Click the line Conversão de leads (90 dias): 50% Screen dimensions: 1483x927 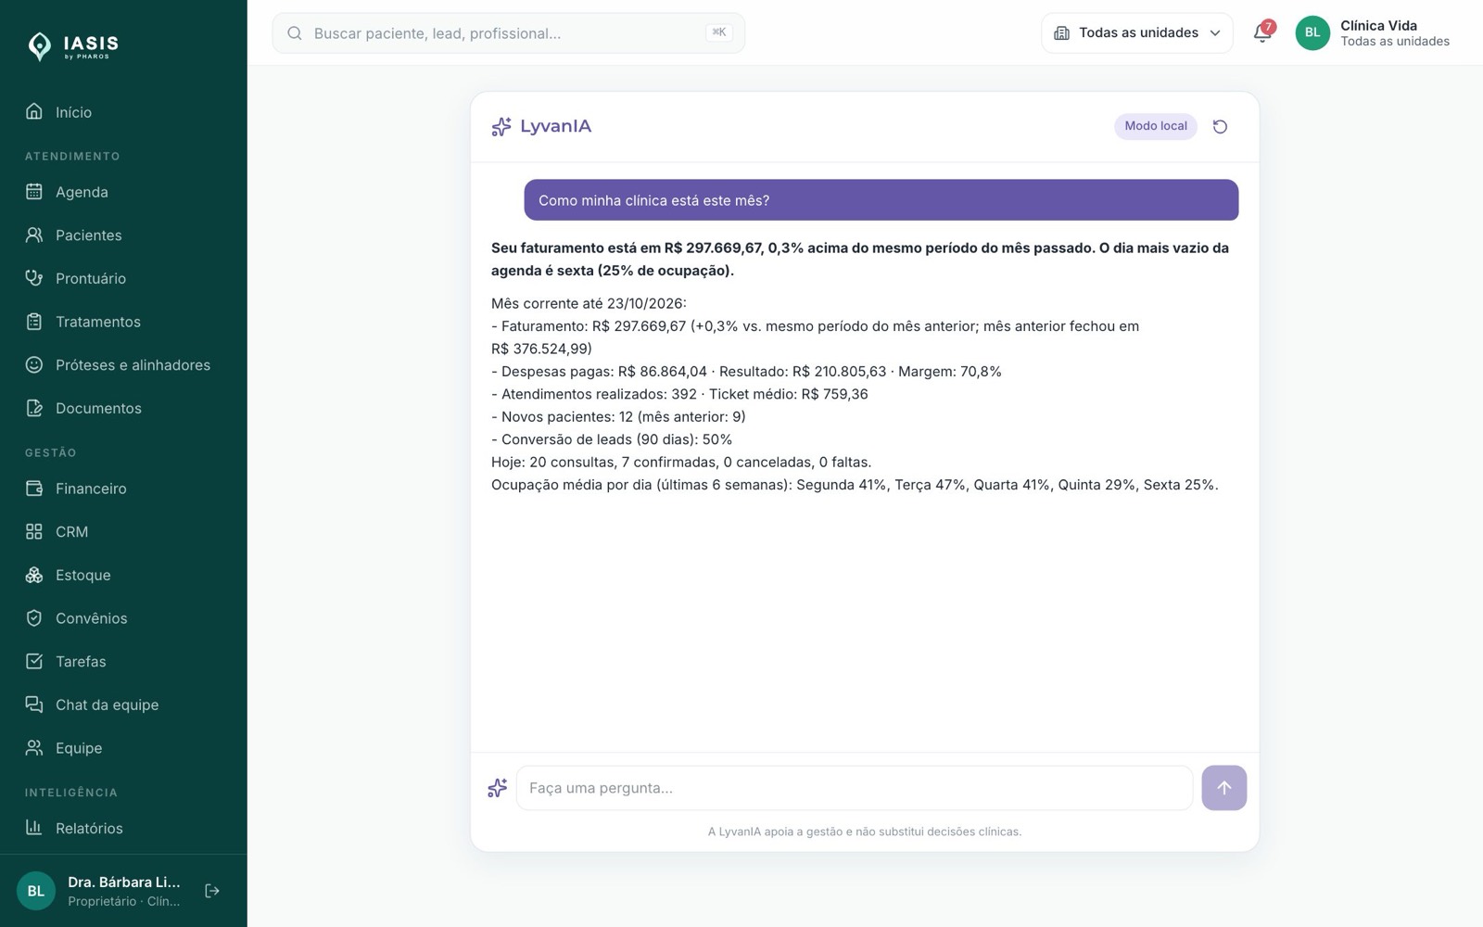click(612, 439)
